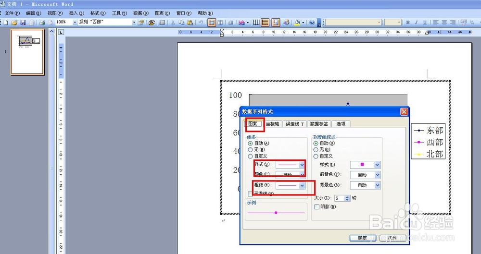Click the Drawing toolbar icon
Viewport: 481px width, 254px height.
[286, 23]
